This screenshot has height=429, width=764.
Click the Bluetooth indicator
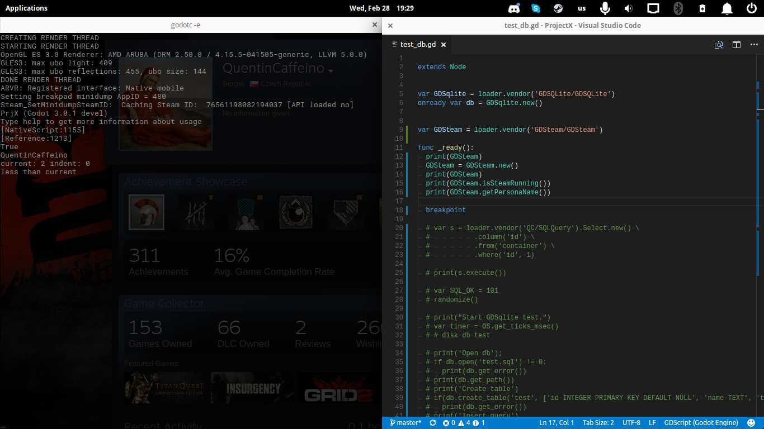point(678,8)
